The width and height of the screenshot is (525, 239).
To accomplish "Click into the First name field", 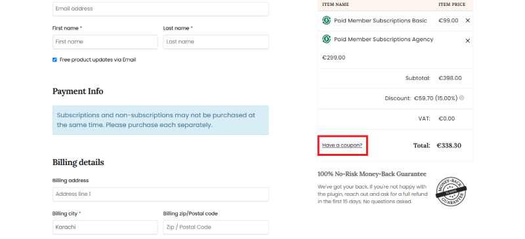I will coord(105,42).
